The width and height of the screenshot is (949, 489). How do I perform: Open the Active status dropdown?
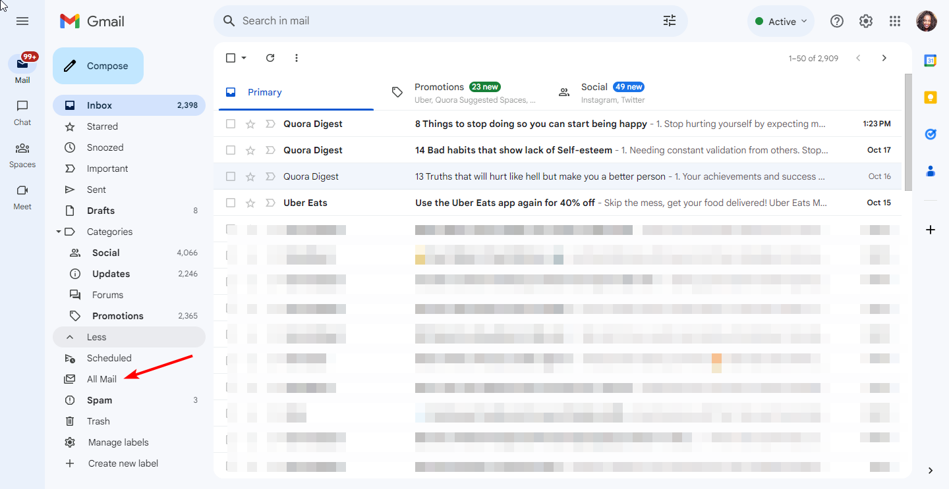point(780,20)
